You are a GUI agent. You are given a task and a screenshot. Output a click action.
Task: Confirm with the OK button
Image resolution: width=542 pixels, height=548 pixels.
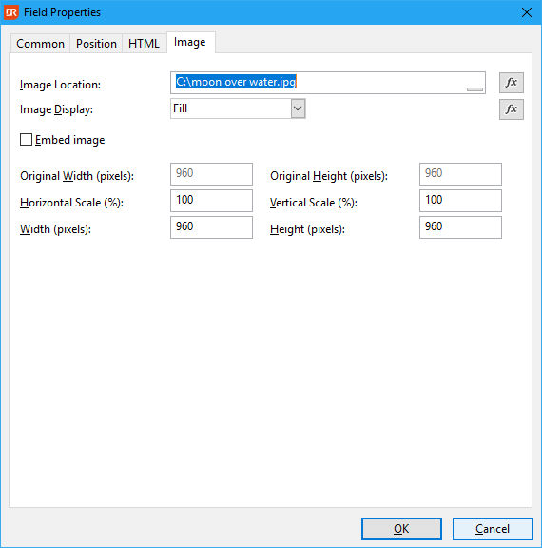[401, 529]
